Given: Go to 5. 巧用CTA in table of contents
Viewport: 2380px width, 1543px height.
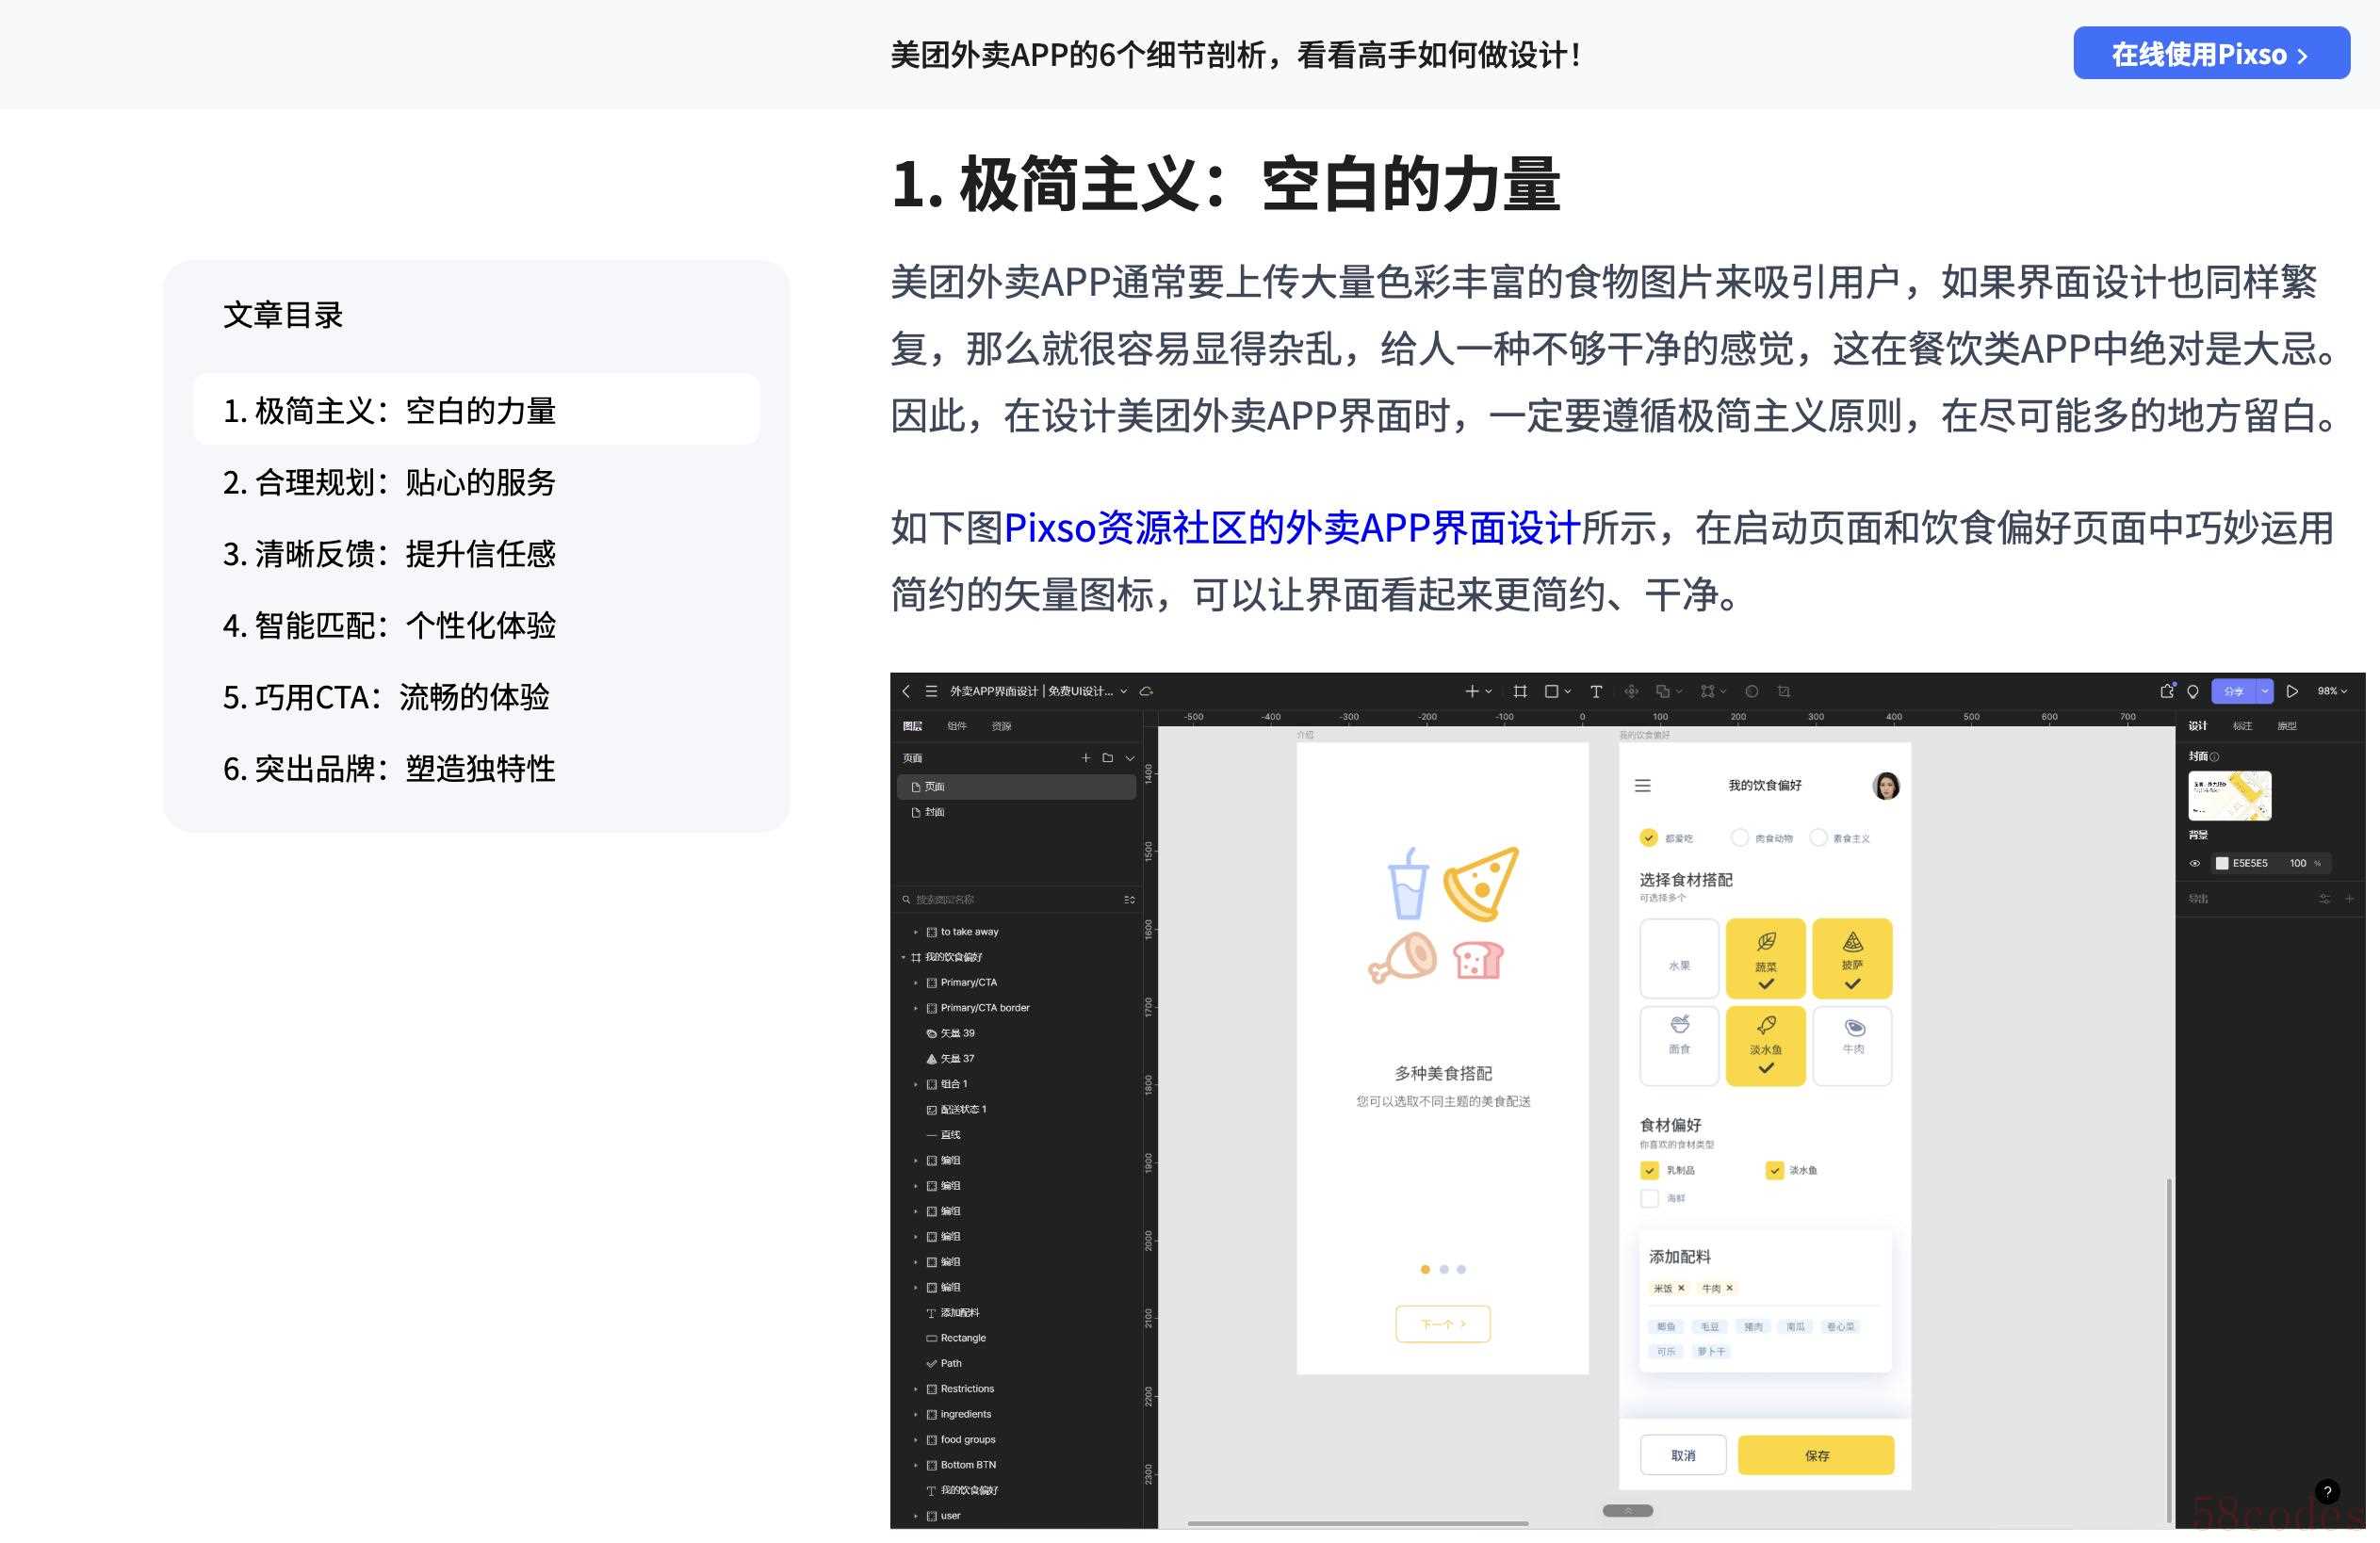Looking at the screenshot, I should pyautogui.click(x=386, y=697).
